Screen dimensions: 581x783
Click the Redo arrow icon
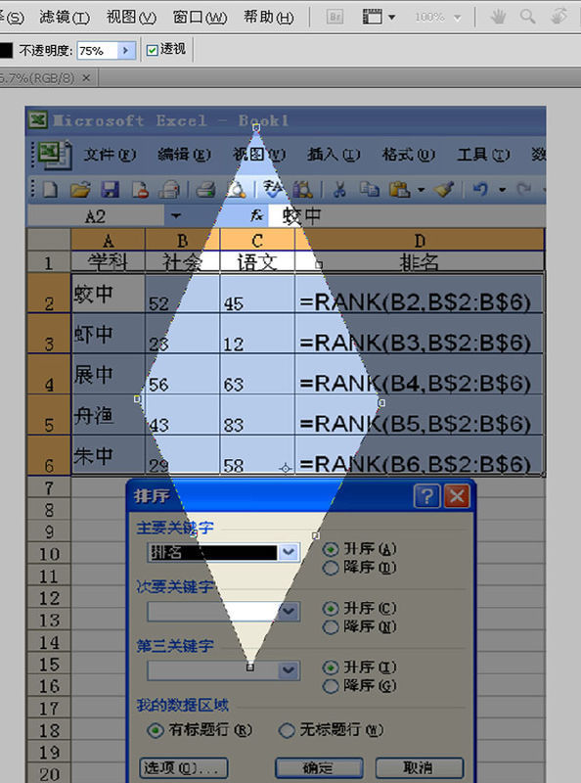(x=523, y=190)
